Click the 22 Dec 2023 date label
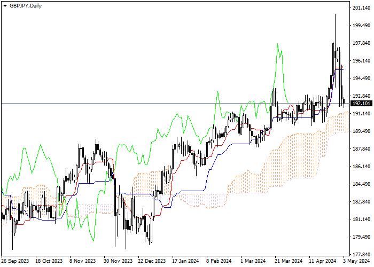The height and width of the screenshot is (267, 374). click(152, 261)
